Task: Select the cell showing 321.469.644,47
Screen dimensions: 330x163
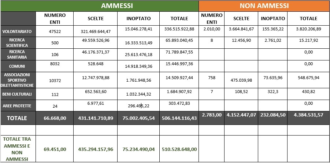Action: coord(96,32)
